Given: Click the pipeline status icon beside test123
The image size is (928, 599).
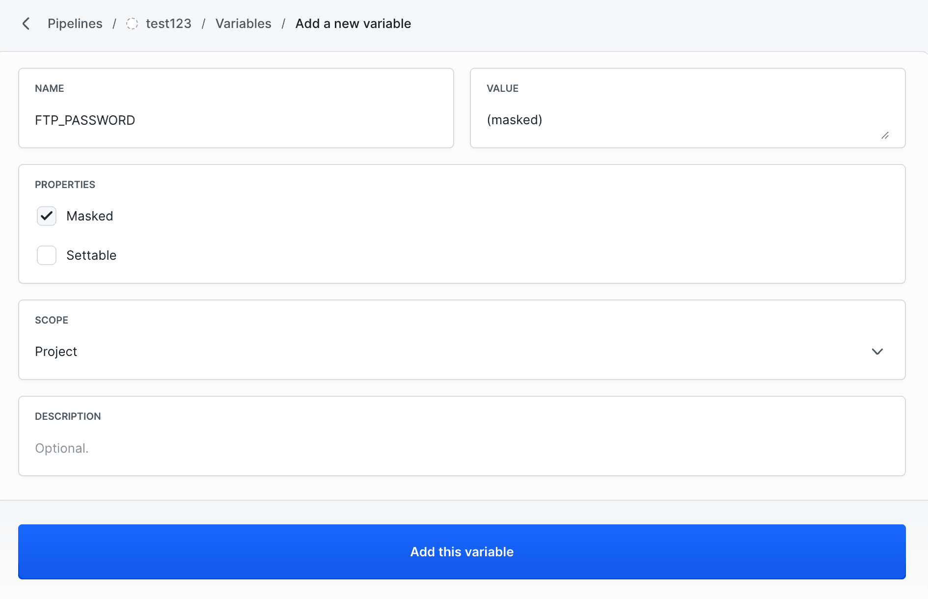Looking at the screenshot, I should [132, 23].
